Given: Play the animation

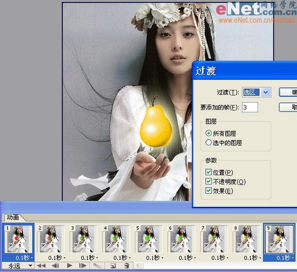Looking at the screenshot, I should [x=69, y=266].
